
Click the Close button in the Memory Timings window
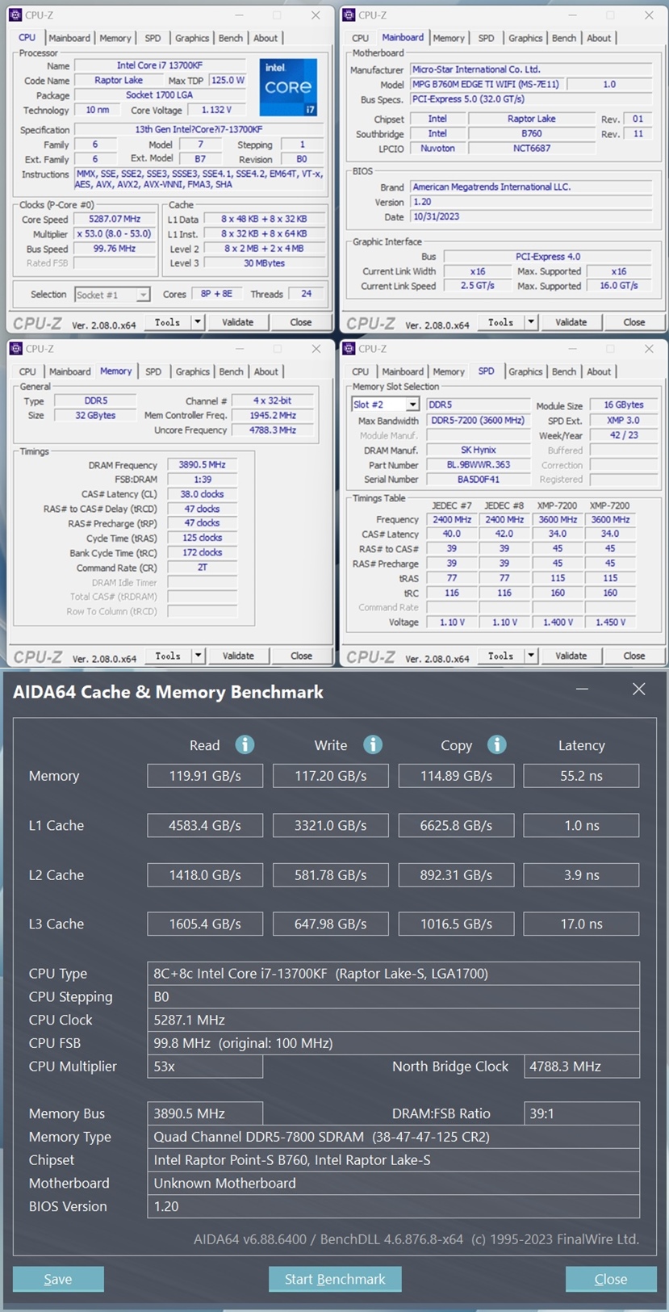(x=301, y=656)
